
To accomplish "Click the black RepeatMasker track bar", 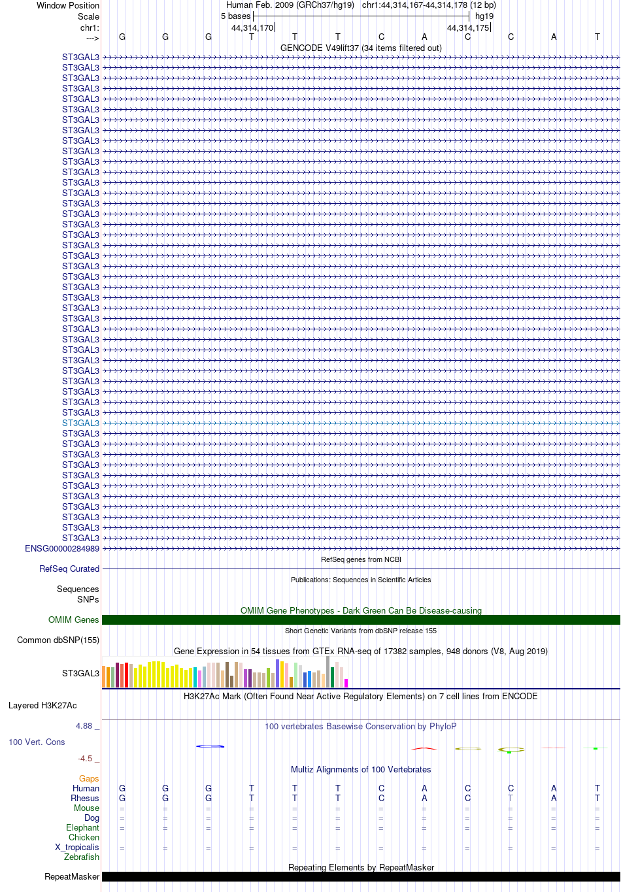I will tap(361, 877).
